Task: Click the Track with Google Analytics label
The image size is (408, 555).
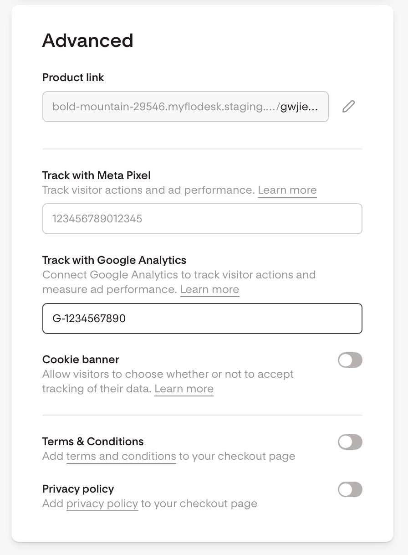Action: (x=114, y=260)
